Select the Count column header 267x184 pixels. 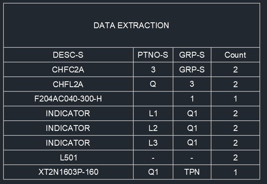[x=236, y=55]
